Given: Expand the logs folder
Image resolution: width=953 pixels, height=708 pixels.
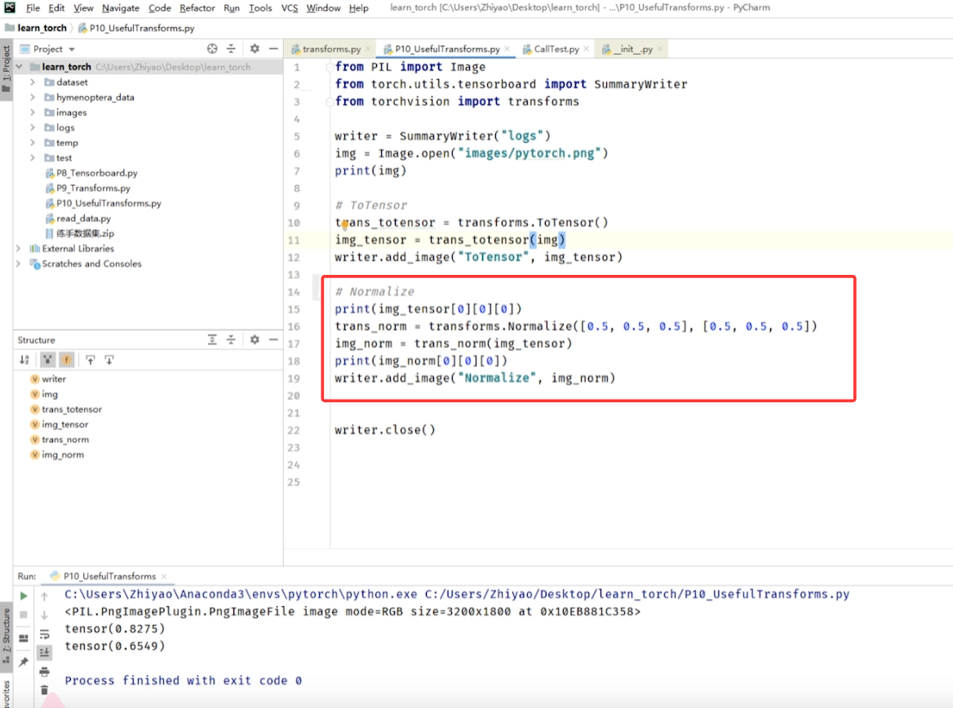Looking at the screenshot, I should coord(33,127).
